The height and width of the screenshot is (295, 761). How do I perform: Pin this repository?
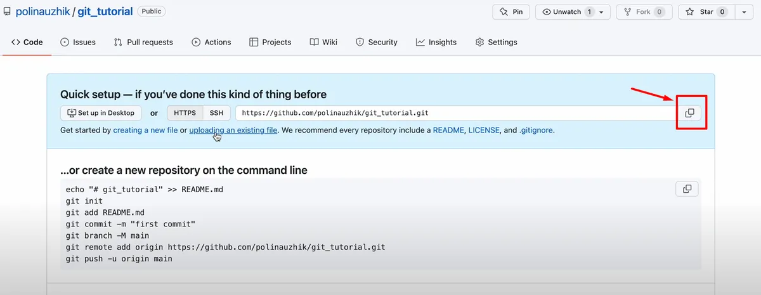[x=511, y=11]
